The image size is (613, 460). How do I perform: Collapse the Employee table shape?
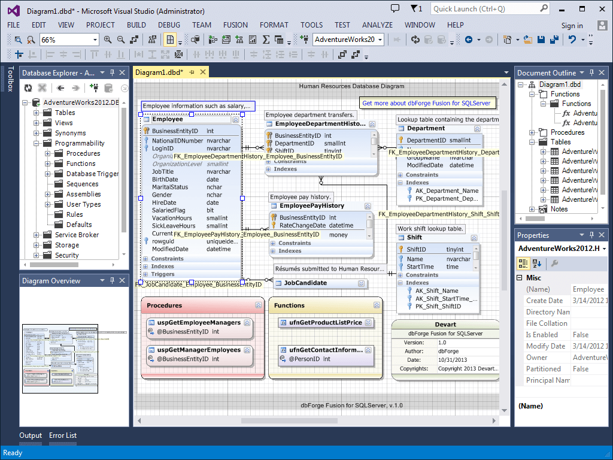click(235, 120)
